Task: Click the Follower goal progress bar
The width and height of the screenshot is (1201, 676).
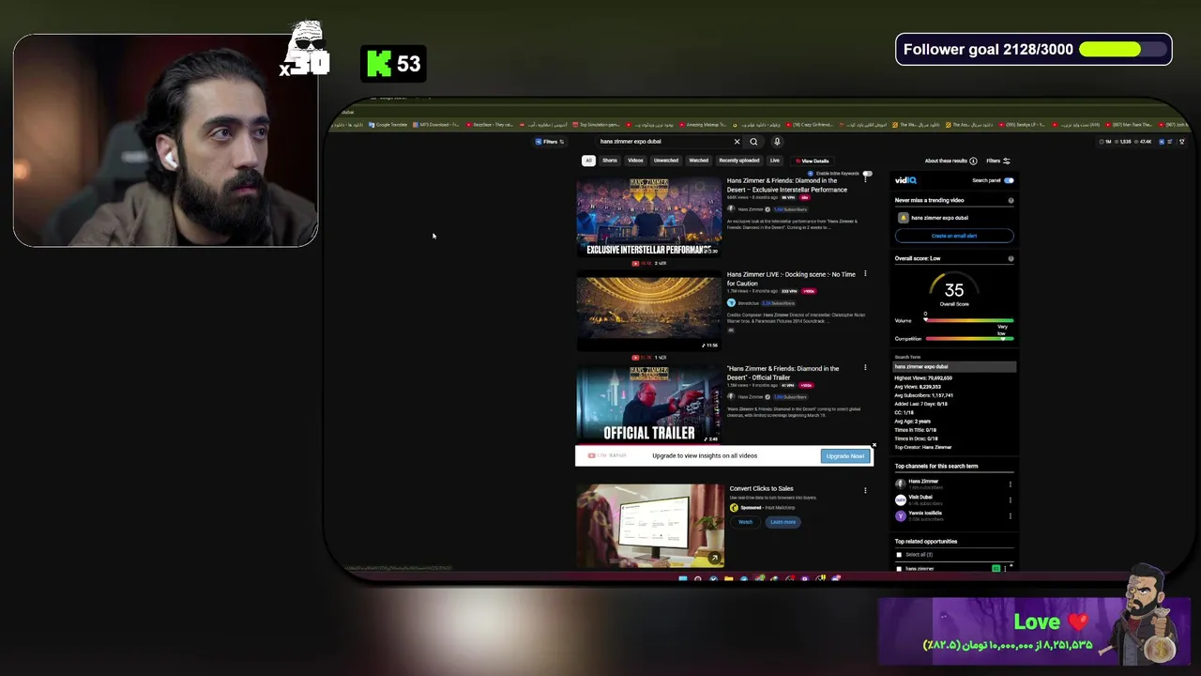Action: pos(1121,50)
